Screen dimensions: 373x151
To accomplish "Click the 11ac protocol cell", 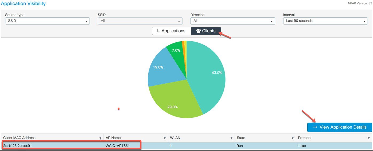I will (x=302, y=146).
